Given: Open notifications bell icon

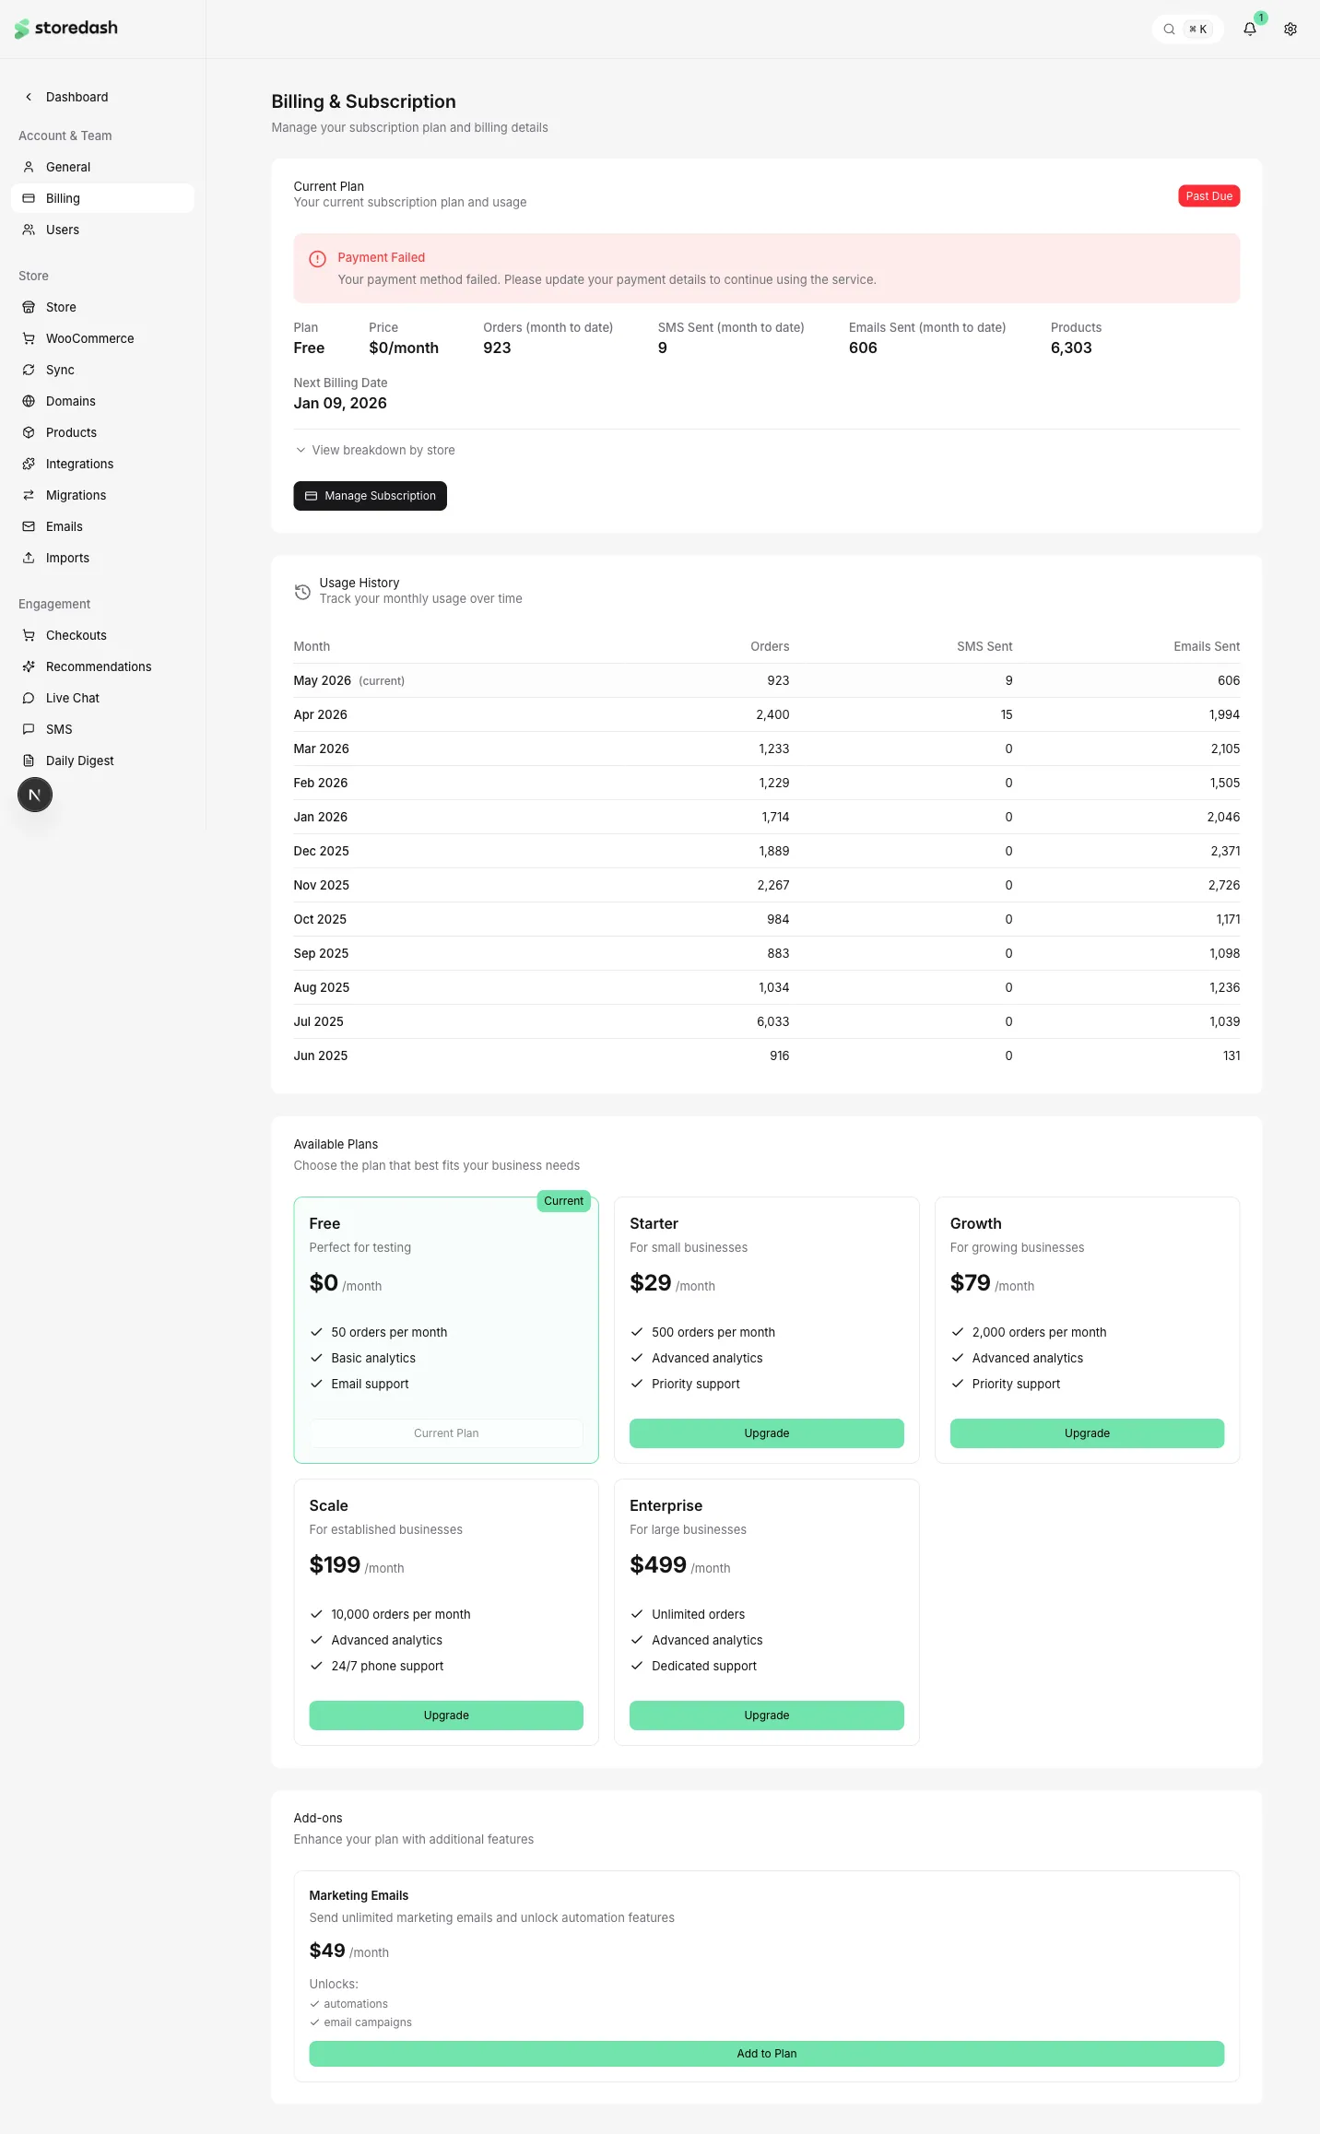Looking at the screenshot, I should click(x=1250, y=29).
